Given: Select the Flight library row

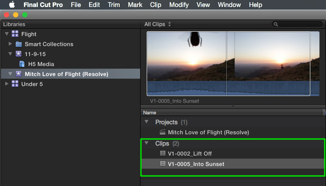Looking at the screenshot, I should pyautogui.click(x=71, y=34).
